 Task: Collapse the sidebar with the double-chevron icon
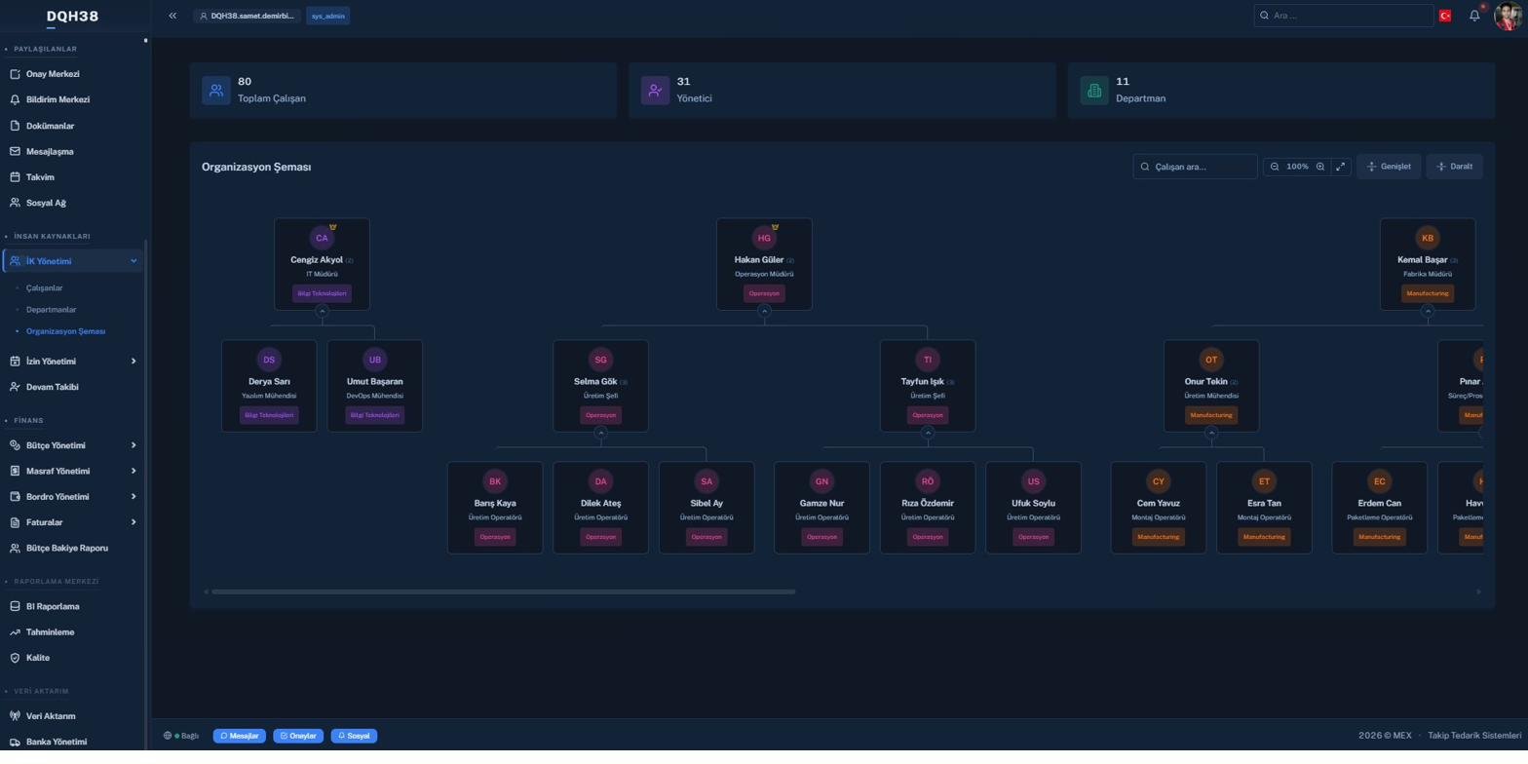[172, 16]
